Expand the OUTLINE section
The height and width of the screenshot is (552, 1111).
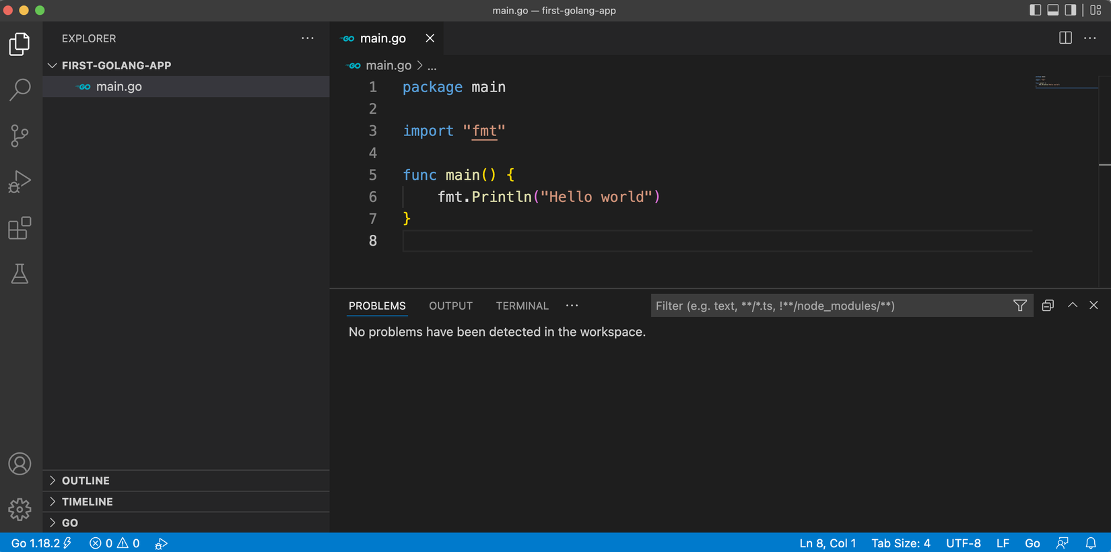[x=86, y=481]
